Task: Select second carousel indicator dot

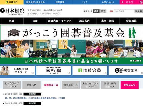Action: pos(133,61)
